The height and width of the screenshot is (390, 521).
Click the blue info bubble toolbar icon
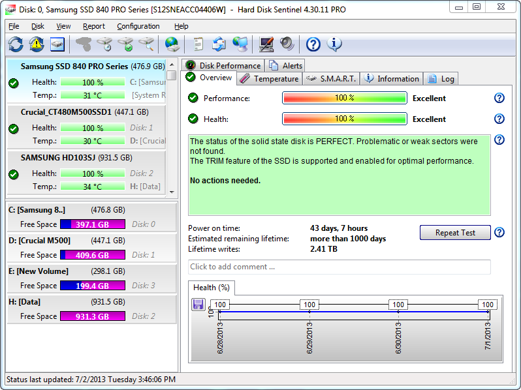click(334, 44)
